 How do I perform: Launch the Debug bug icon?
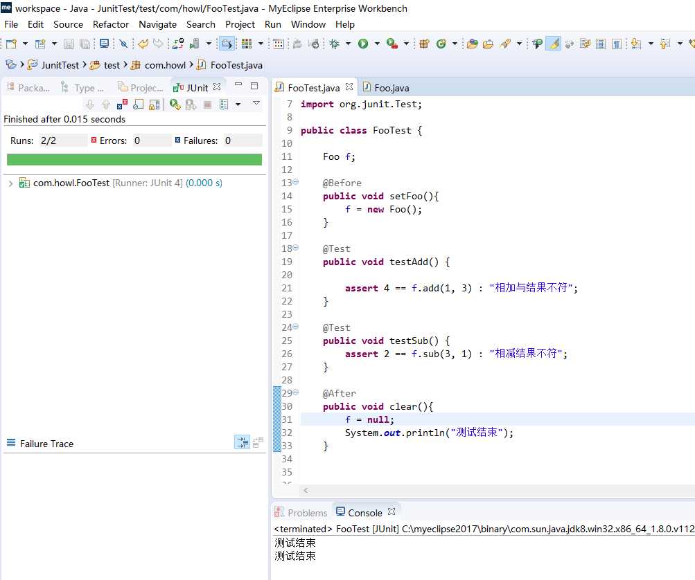(x=335, y=44)
